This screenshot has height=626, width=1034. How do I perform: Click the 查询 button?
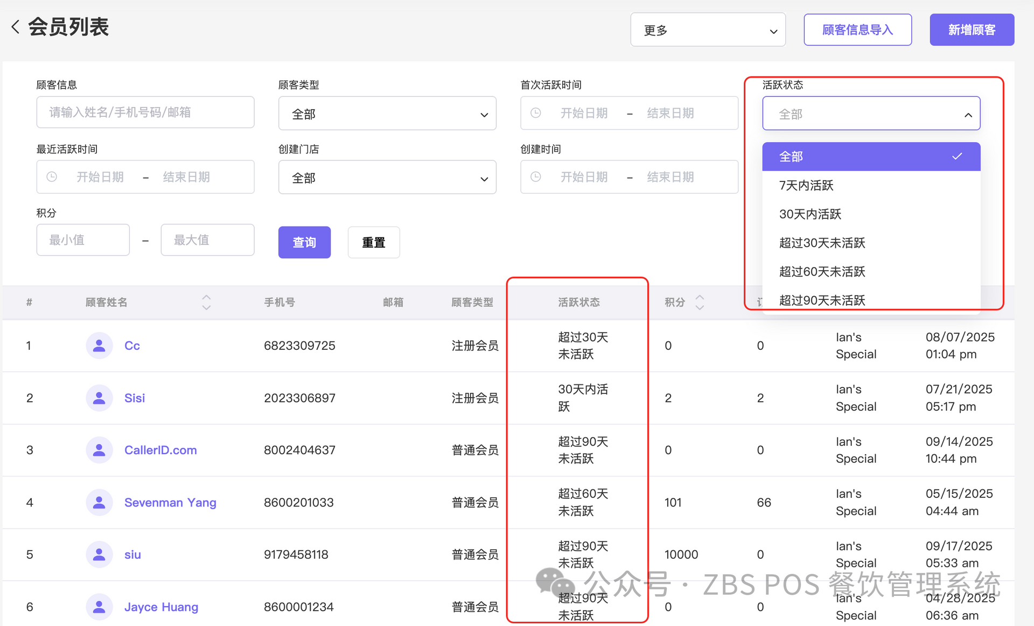click(x=304, y=242)
